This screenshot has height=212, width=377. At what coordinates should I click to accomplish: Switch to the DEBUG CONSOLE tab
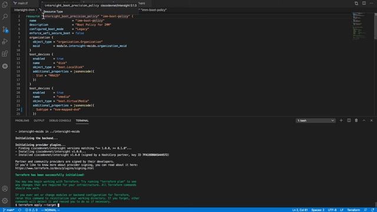click(60, 121)
